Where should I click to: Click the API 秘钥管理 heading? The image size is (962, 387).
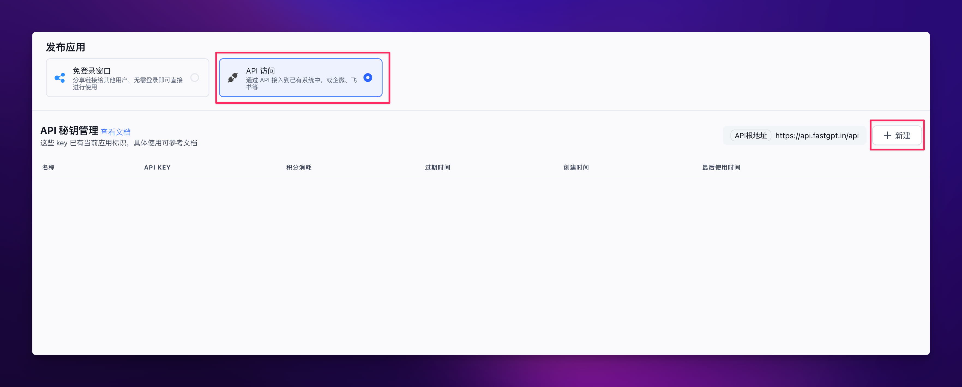click(69, 130)
